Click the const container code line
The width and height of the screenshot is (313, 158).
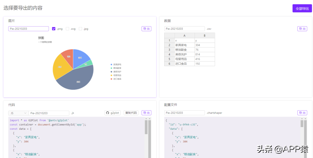[x=48, y=124]
